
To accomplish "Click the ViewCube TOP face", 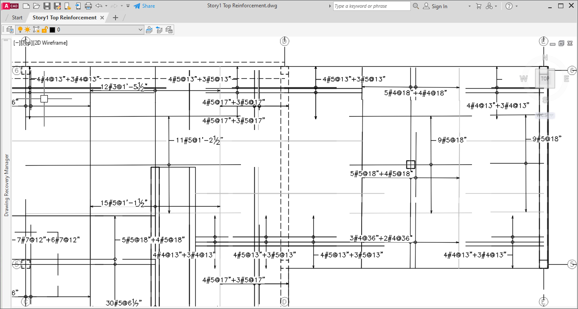I will [x=545, y=79].
